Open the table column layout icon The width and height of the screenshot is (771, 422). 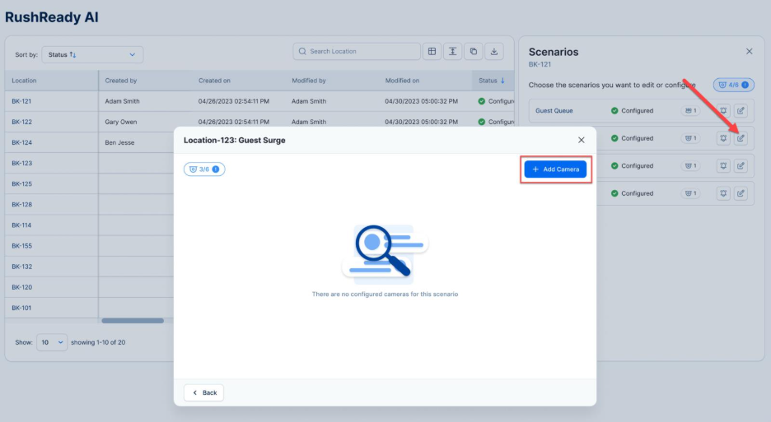pos(432,51)
